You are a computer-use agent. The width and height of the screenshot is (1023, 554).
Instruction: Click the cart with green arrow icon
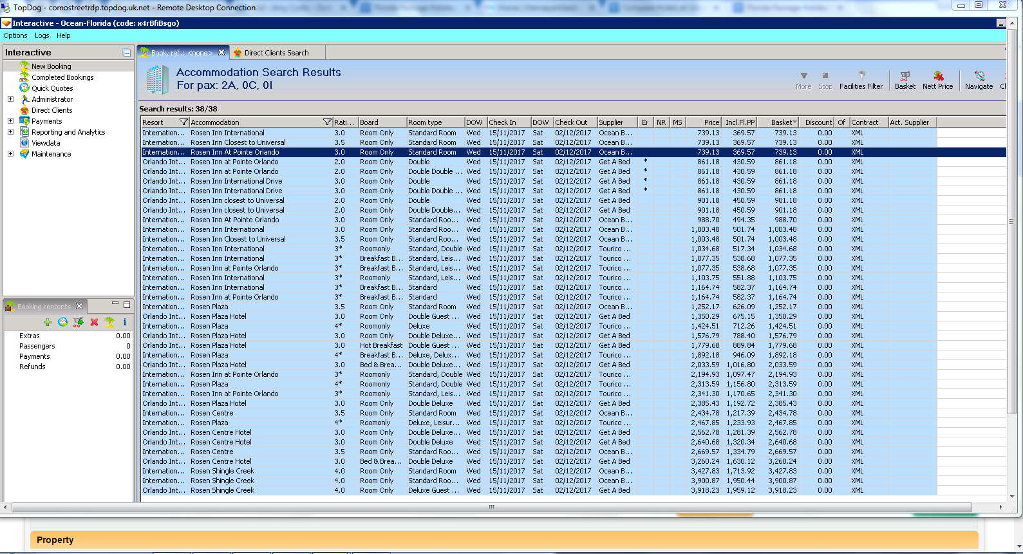click(79, 322)
